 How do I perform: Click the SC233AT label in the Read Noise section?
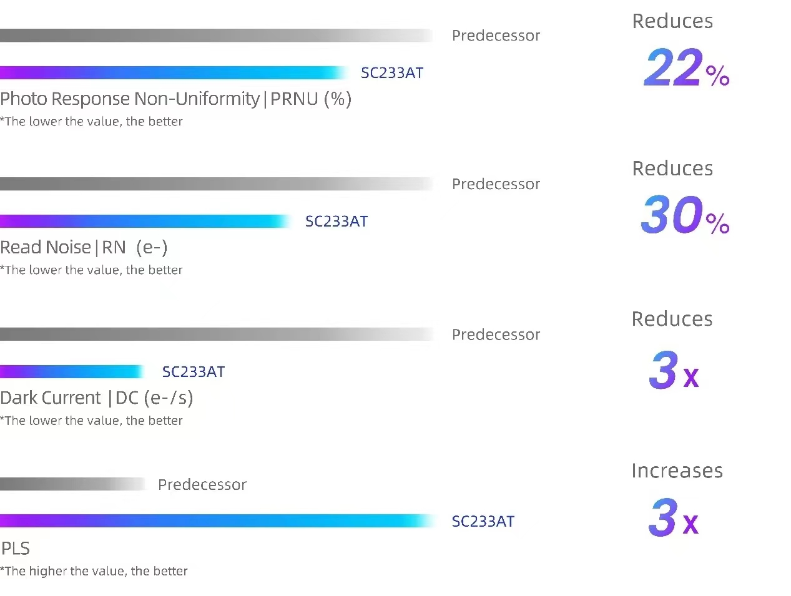click(x=336, y=222)
